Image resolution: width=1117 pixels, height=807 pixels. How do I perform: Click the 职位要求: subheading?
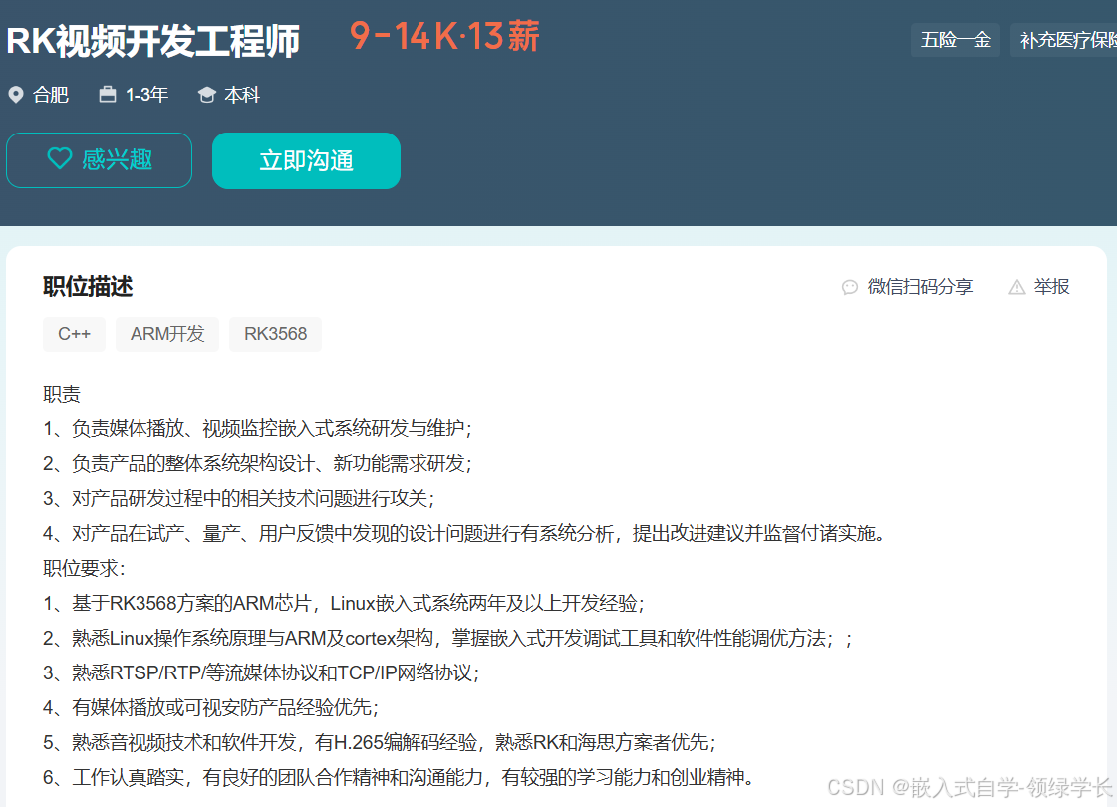(84, 569)
